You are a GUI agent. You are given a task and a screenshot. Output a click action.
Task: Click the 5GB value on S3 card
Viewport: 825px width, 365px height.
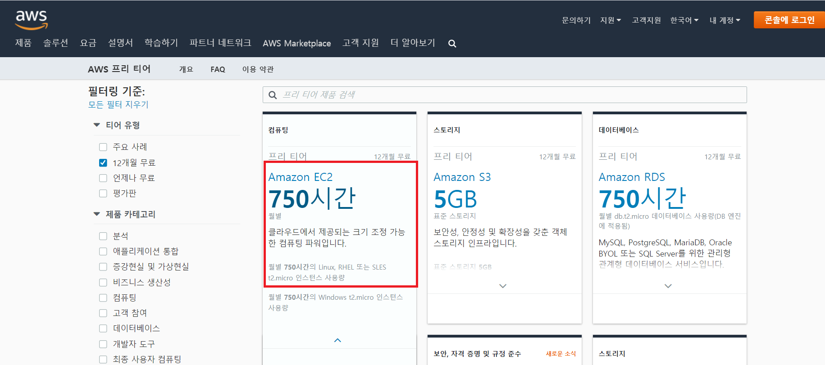[x=455, y=200]
